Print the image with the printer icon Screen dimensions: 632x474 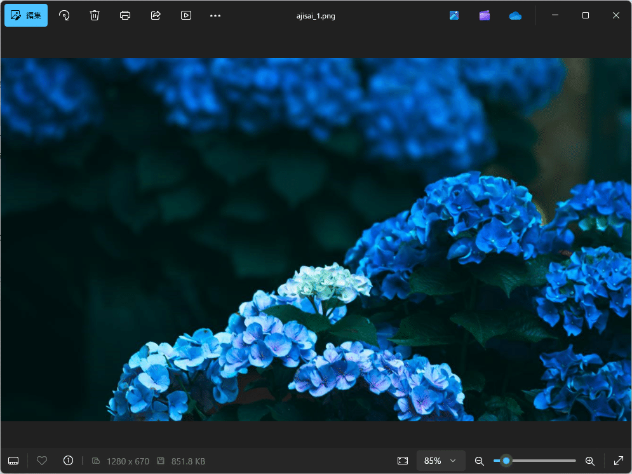[x=125, y=15]
